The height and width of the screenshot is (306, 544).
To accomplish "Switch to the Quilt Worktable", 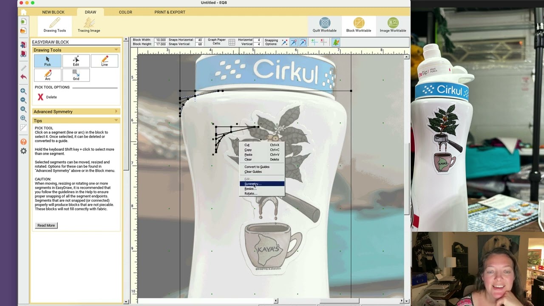I will pos(325,25).
